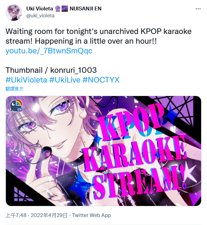Click the milky way emoji beside name

point(65,9)
